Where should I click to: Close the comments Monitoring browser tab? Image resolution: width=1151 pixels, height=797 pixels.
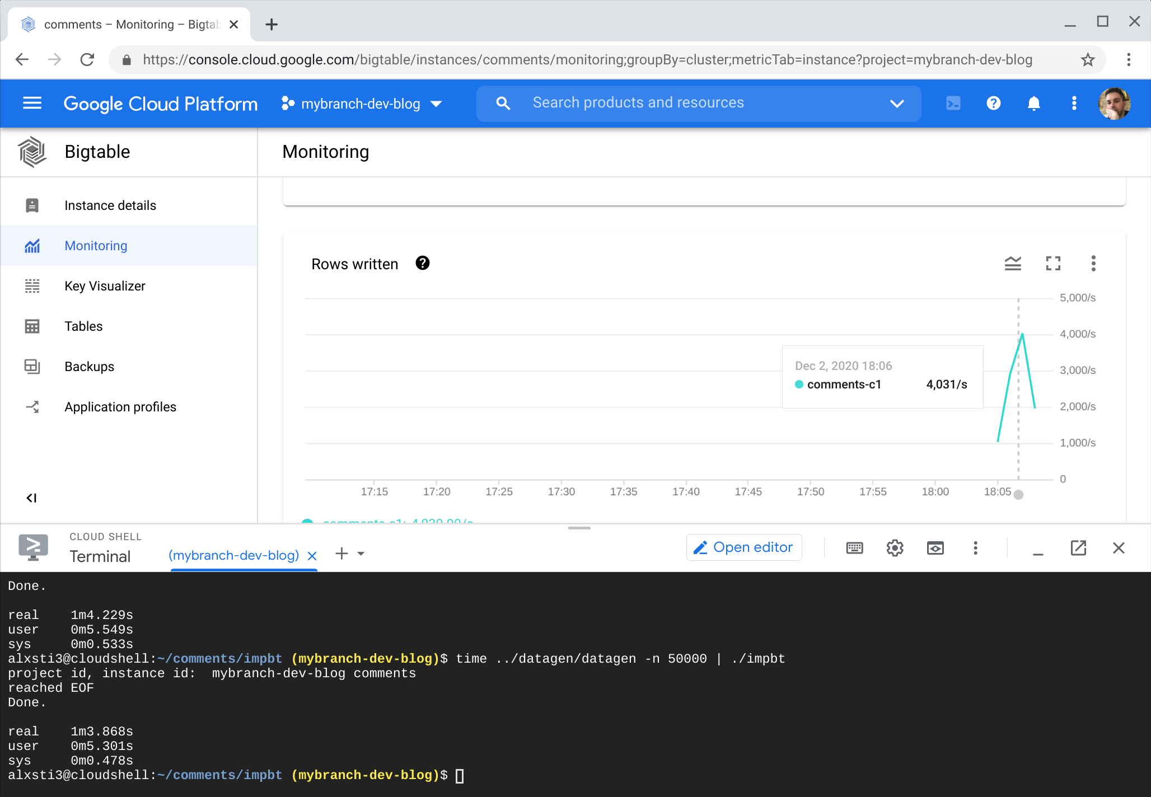click(x=234, y=25)
